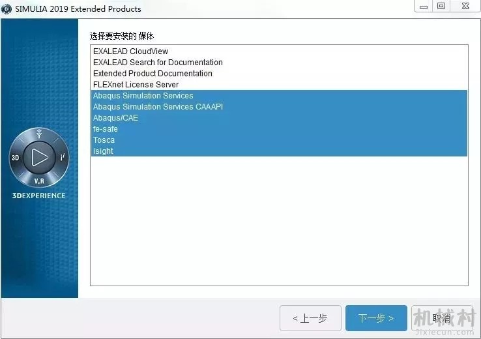481x339 pixels.
Task: Minimize the installer window
Action: point(424,6)
